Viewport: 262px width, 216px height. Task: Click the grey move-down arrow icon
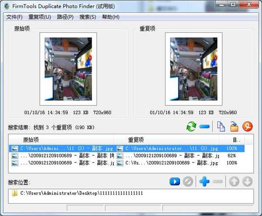(x=247, y=181)
